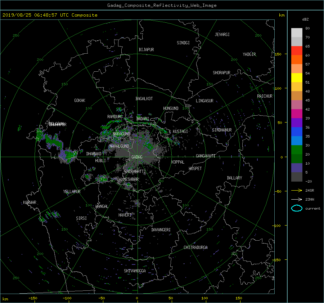324x303 pixels.
Task: Select the NARAGUND label
Action: pos(122,134)
